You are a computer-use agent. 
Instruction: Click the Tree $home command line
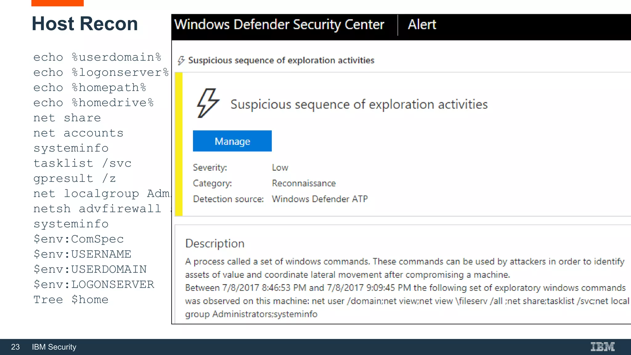71,300
